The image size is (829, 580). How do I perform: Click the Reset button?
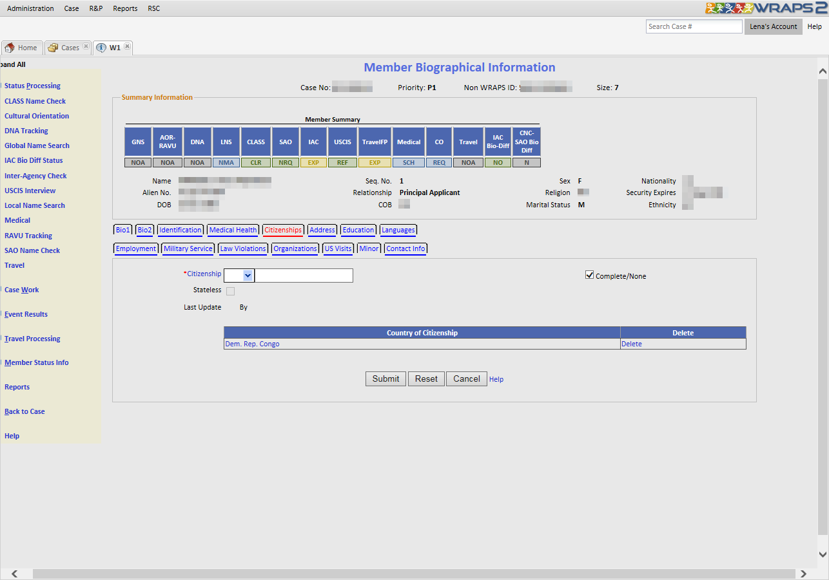pos(426,379)
